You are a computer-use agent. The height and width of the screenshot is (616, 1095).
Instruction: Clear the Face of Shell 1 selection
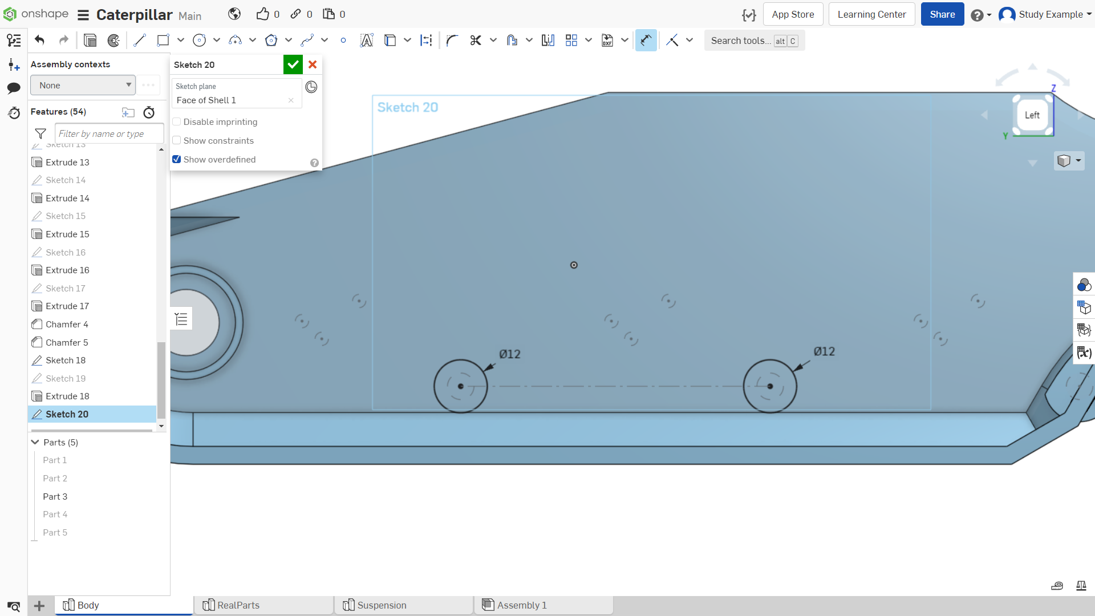click(291, 100)
